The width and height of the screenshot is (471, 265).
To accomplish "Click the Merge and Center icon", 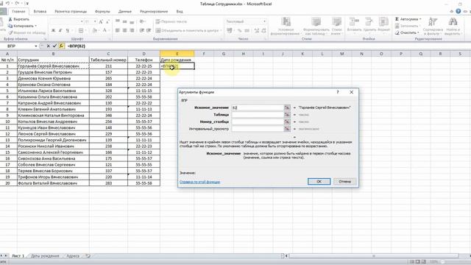I will click(158, 30).
